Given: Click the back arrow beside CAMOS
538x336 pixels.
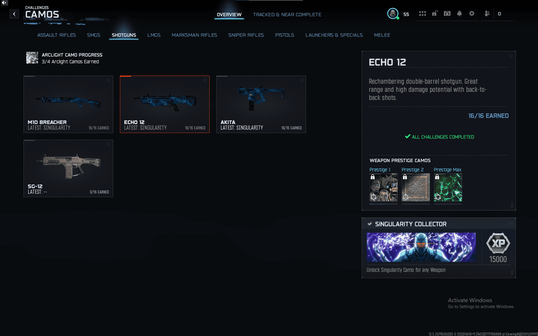Looking at the screenshot, I should point(14,14).
